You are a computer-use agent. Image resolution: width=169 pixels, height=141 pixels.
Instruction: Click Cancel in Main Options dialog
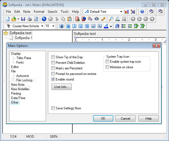pyautogui.click(x=125, y=119)
